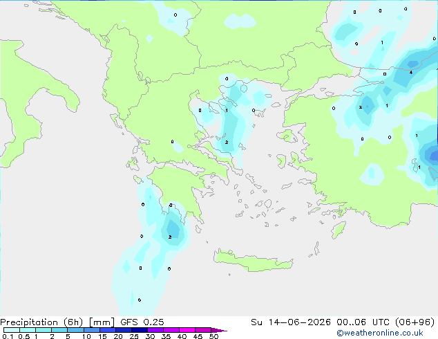Pick the legend swatch between 15 and 20
This screenshot has height=339, width=438.
108,330
